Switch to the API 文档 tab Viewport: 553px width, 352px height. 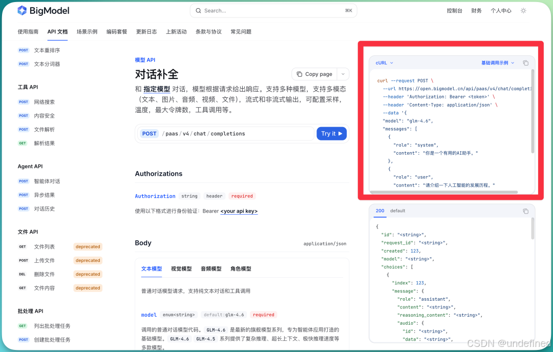(57, 32)
